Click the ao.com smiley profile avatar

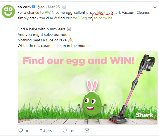pyautogui.click(x=8, y=12)
